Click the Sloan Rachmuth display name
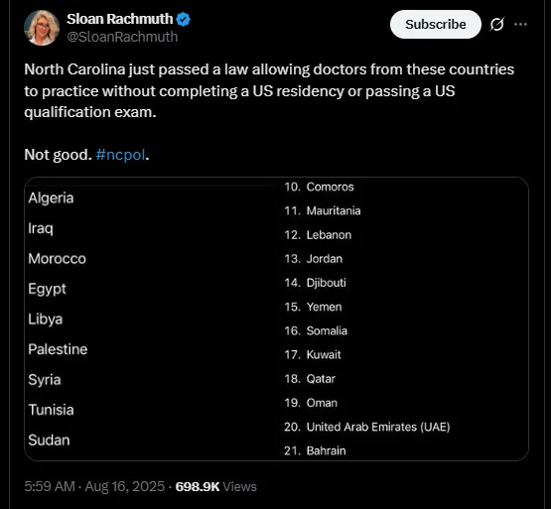This screenshot has height=509, width=551. (x=120, y=19)
